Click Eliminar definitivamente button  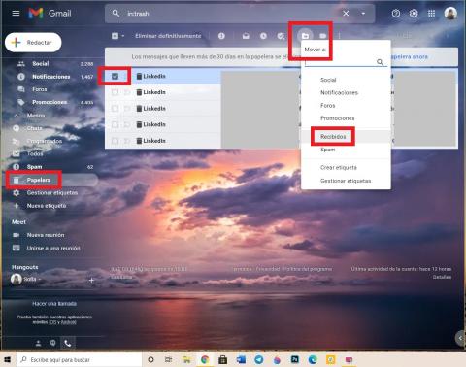[168, 36]
